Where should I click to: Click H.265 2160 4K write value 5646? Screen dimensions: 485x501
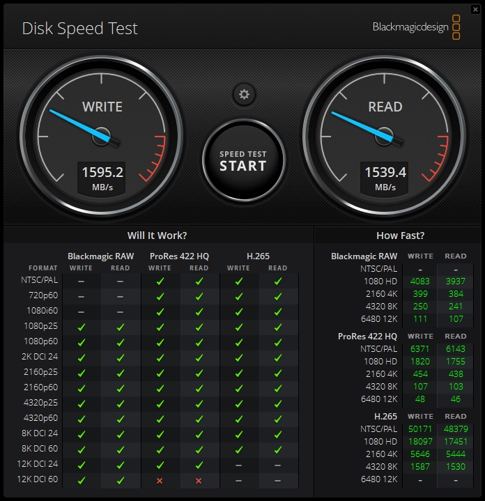tap(419, 454)
